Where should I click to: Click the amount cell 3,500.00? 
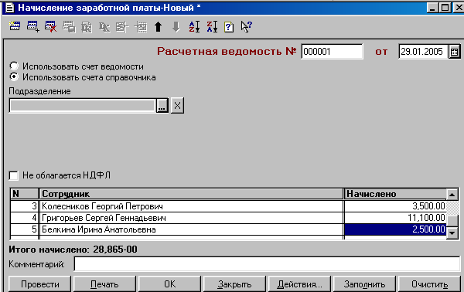(395, 206)
